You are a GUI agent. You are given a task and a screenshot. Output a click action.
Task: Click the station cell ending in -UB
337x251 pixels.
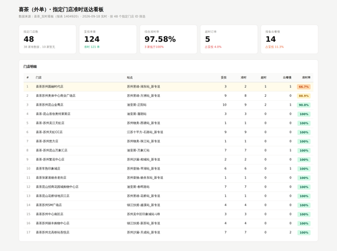(x=144, y=214)
